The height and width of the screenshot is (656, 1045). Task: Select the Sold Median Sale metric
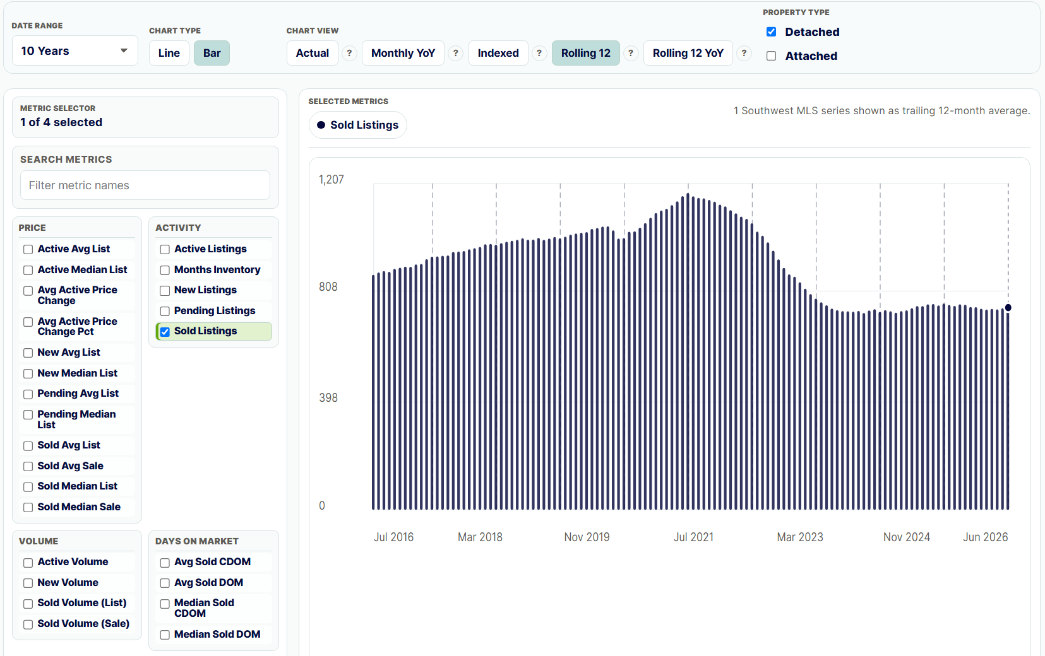coord(28,508)
